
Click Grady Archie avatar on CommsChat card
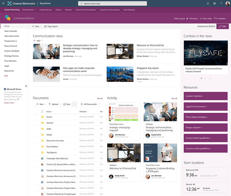click(111, 177)
